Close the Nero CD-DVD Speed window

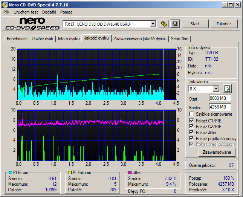(x=238, y=5)
